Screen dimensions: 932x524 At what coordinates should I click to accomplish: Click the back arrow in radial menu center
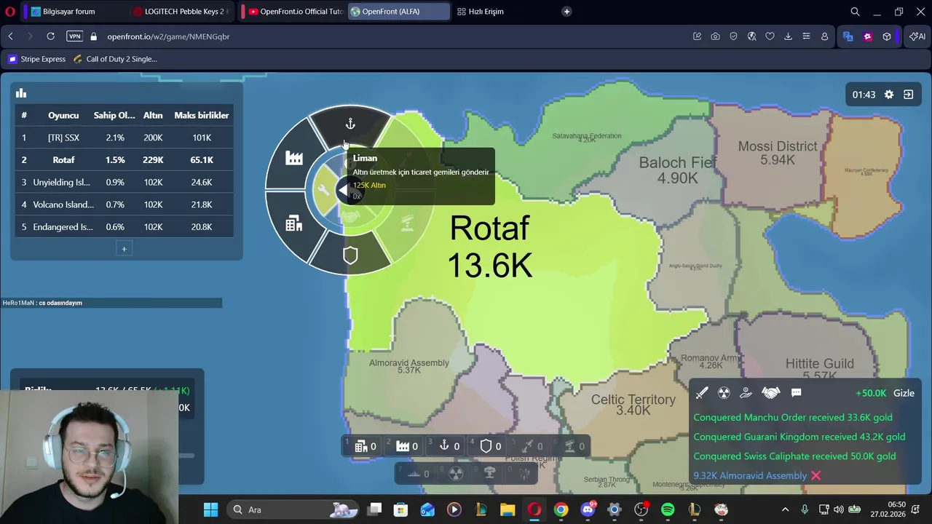tap(343, 191)
